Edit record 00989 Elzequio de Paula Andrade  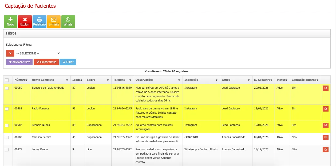[x=325, y=88]
